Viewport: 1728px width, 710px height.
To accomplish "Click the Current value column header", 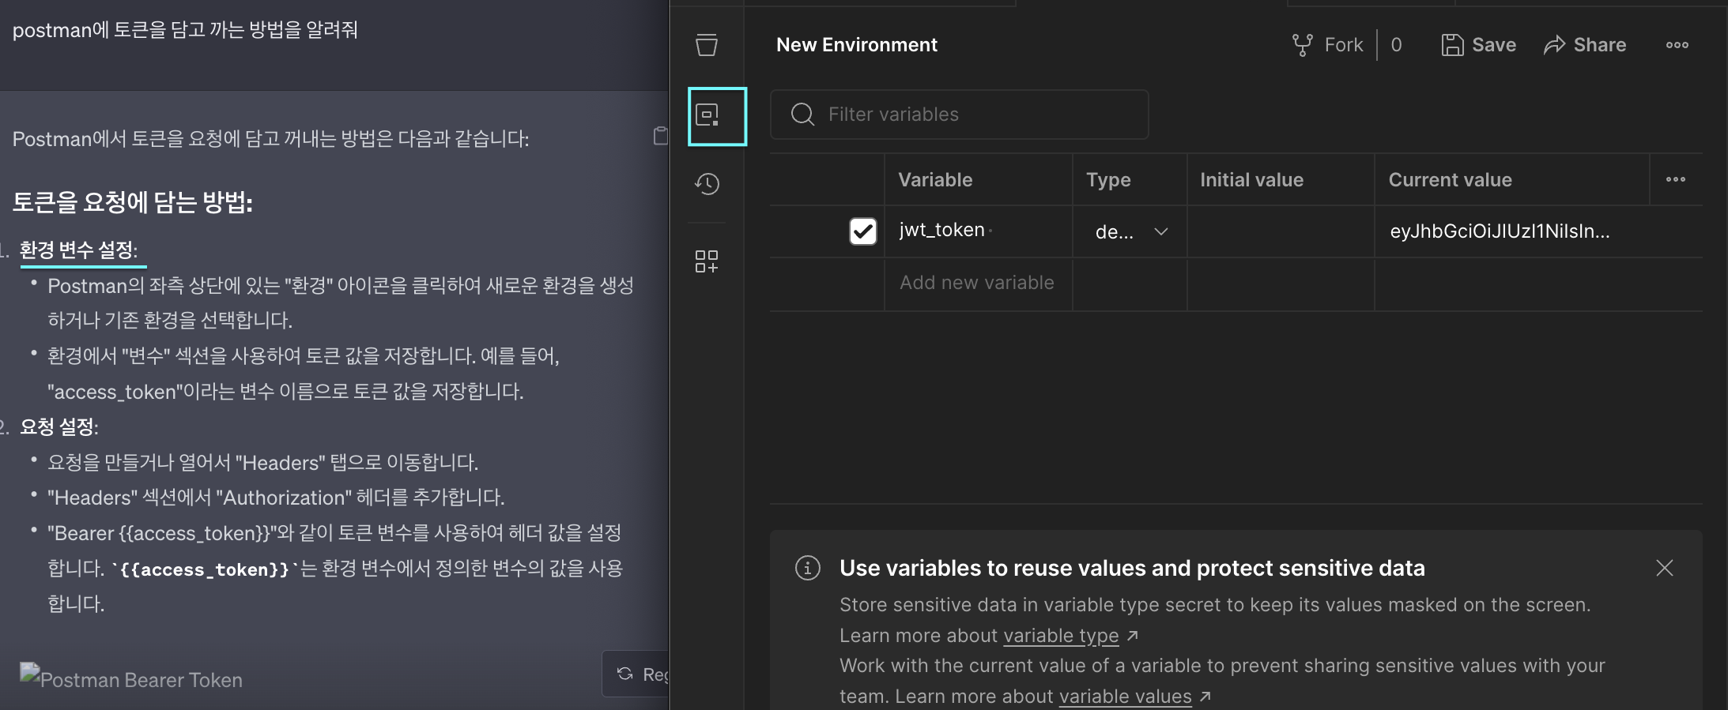I will coord(1450,180).
